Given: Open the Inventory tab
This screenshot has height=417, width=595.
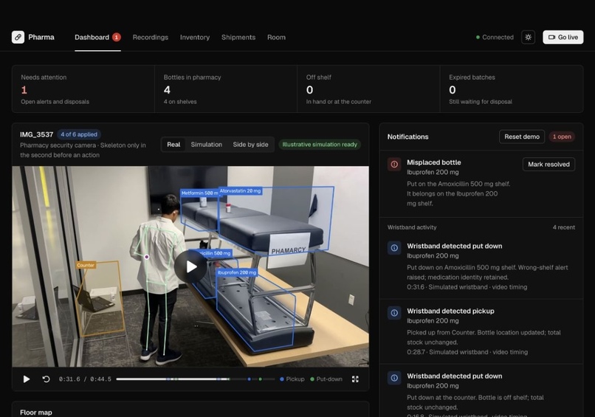Looking at the screenshot, I should [195, 37].
